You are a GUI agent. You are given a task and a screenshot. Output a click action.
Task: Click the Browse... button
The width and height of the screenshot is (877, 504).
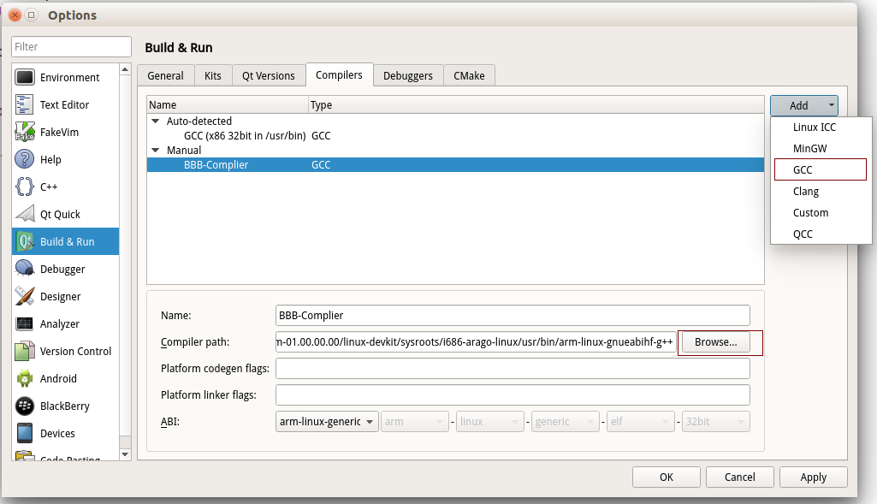click(x=716, y=342)
